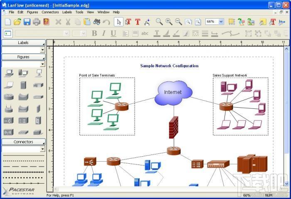This screenshot has height=199, width=291.
Task: Click the Figures panel header button
Action: pyautogui.click(x=24, y=57)
